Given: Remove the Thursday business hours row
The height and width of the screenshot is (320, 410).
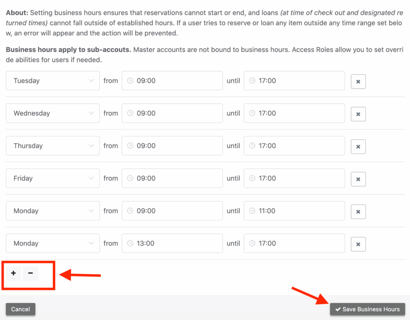Looking at the screenshot, I should tap(358, 146).
